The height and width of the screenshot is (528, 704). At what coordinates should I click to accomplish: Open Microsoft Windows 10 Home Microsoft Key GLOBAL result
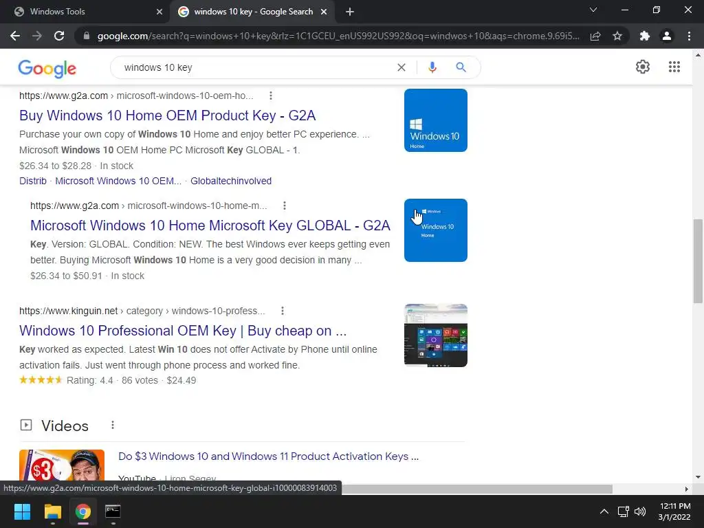tap(210, 225)
